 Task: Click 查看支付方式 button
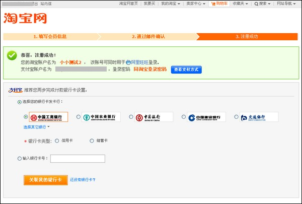point(186,70)
